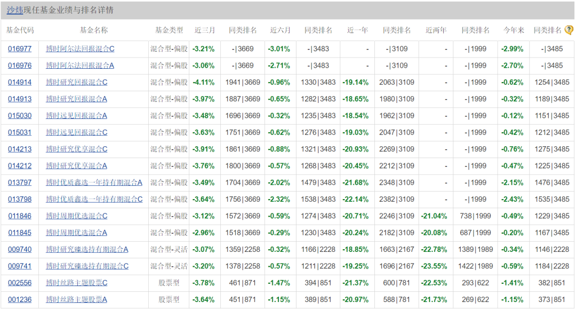
Task: Open 博时研究回报混合A fund page
Action: pos(76,99)
